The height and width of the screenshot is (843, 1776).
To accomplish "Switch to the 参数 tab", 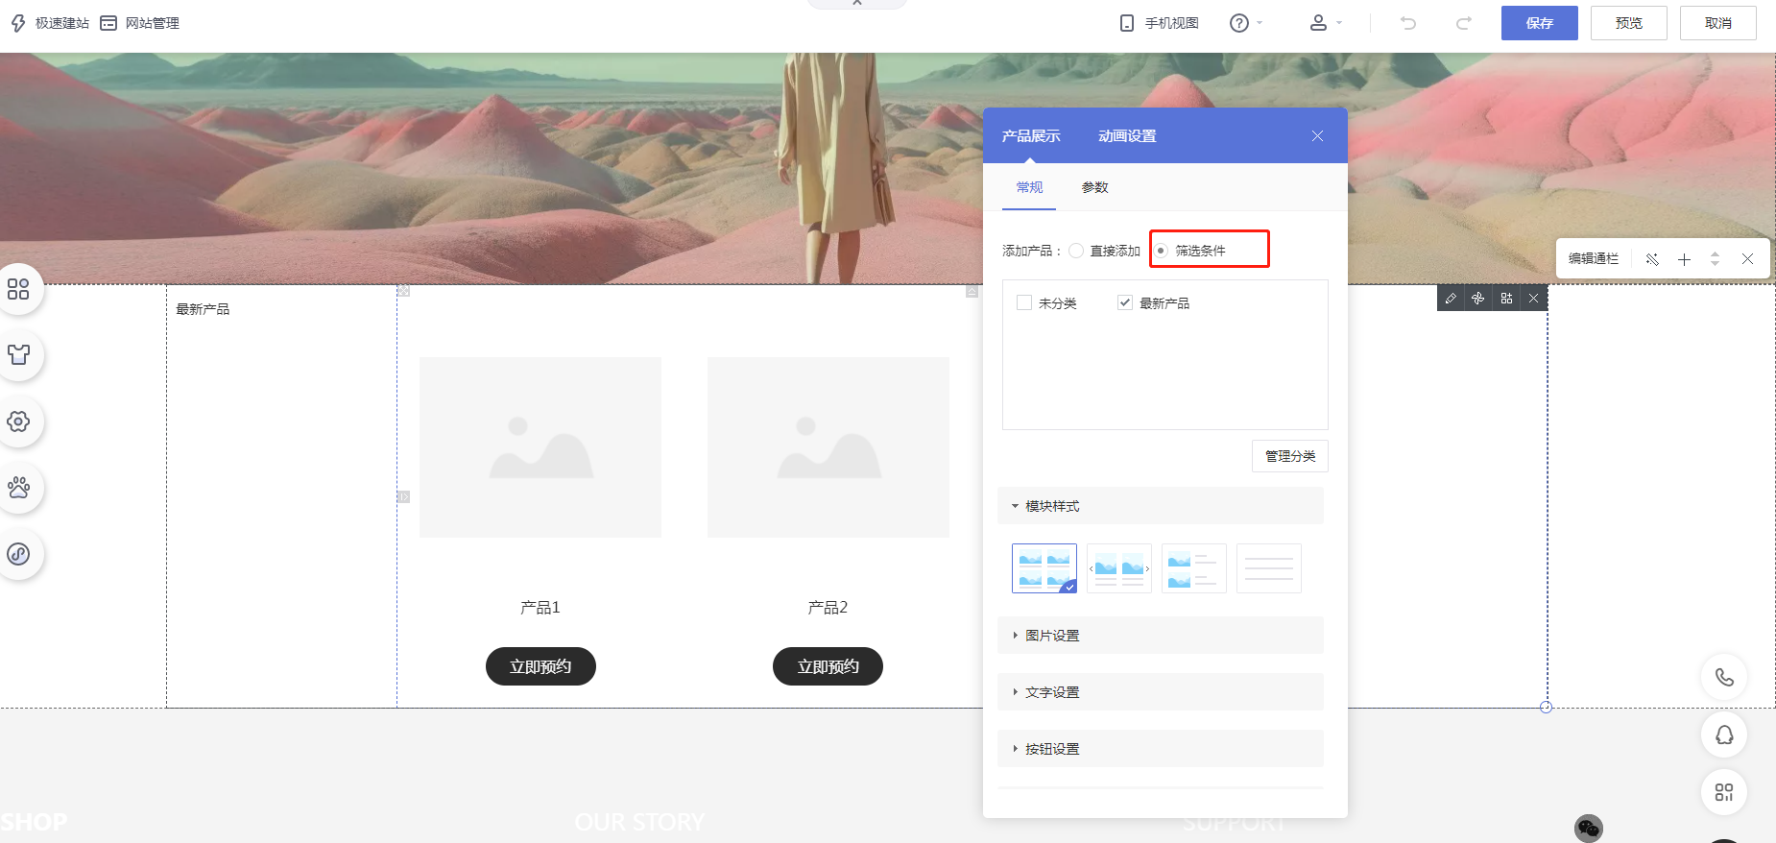I will (1094, 187).
